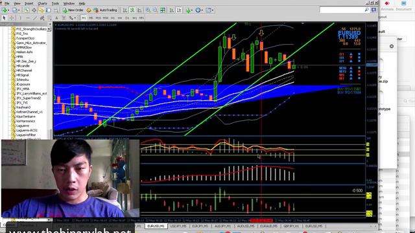Screen dimensions: 415x233
Task: Open the Window menu
Action: [69, 3]
